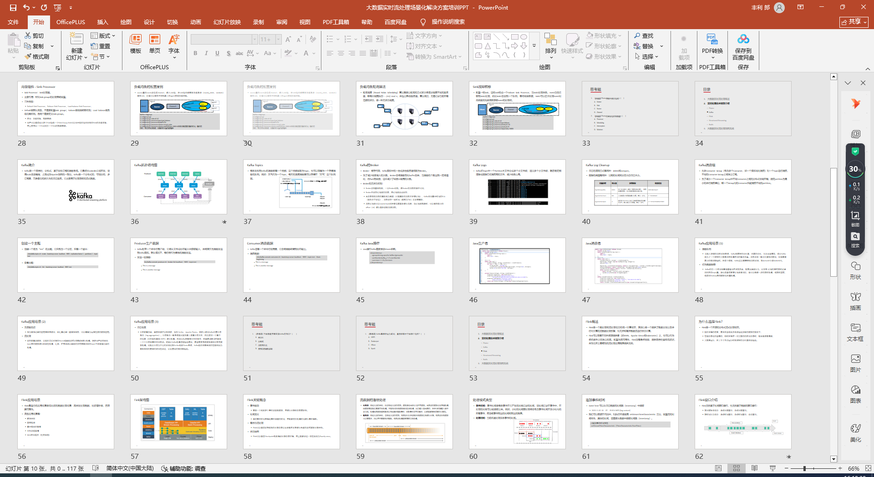The width and height of the screenshot is (874, 477).
Task: Open the Insert (插入) ribbon tab
Action: 102,22
